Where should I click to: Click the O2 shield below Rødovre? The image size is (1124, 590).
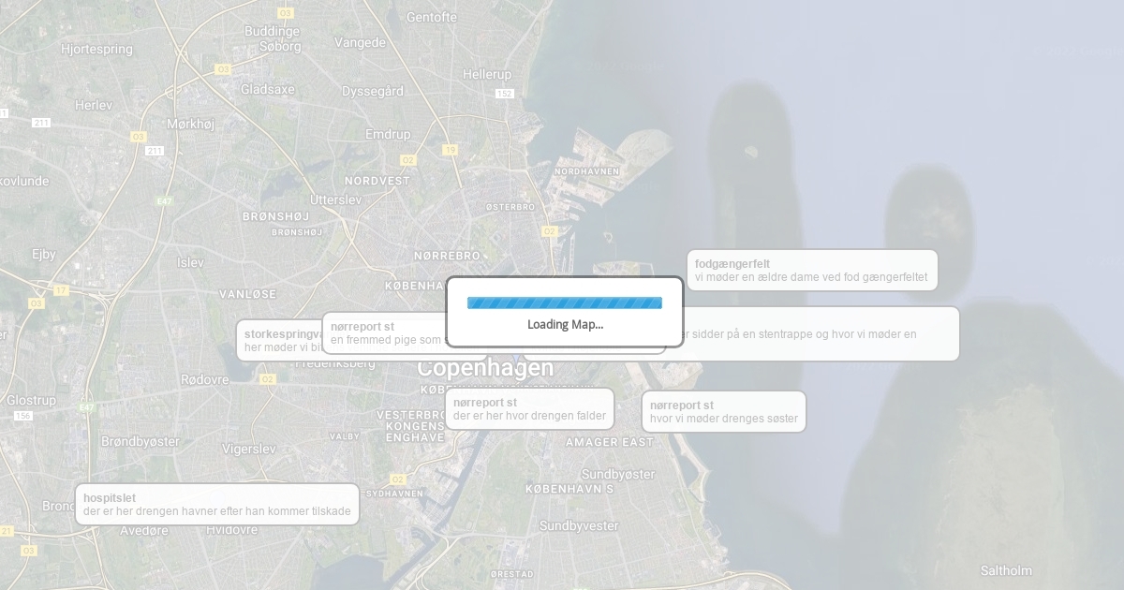point(268,379)
